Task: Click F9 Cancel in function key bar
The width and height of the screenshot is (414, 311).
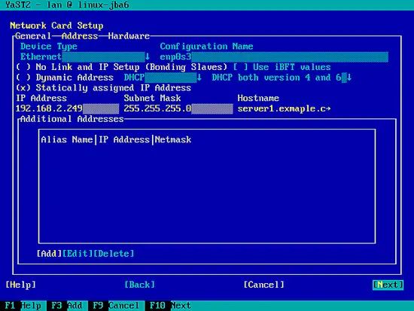Action: [116, 306]
